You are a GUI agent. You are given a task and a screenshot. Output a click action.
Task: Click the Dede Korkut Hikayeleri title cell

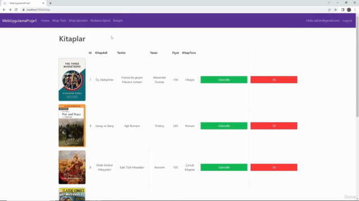coord(104,167)
